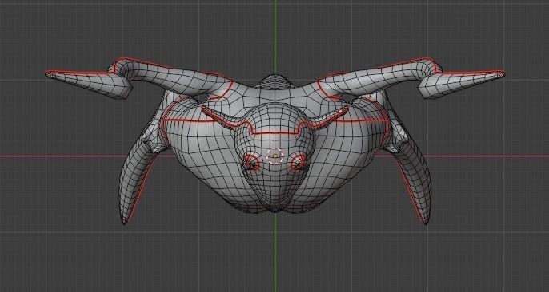Click the 3D cursor at the model's center
This screenshot has width=549, height=292.
click(274, 156)
